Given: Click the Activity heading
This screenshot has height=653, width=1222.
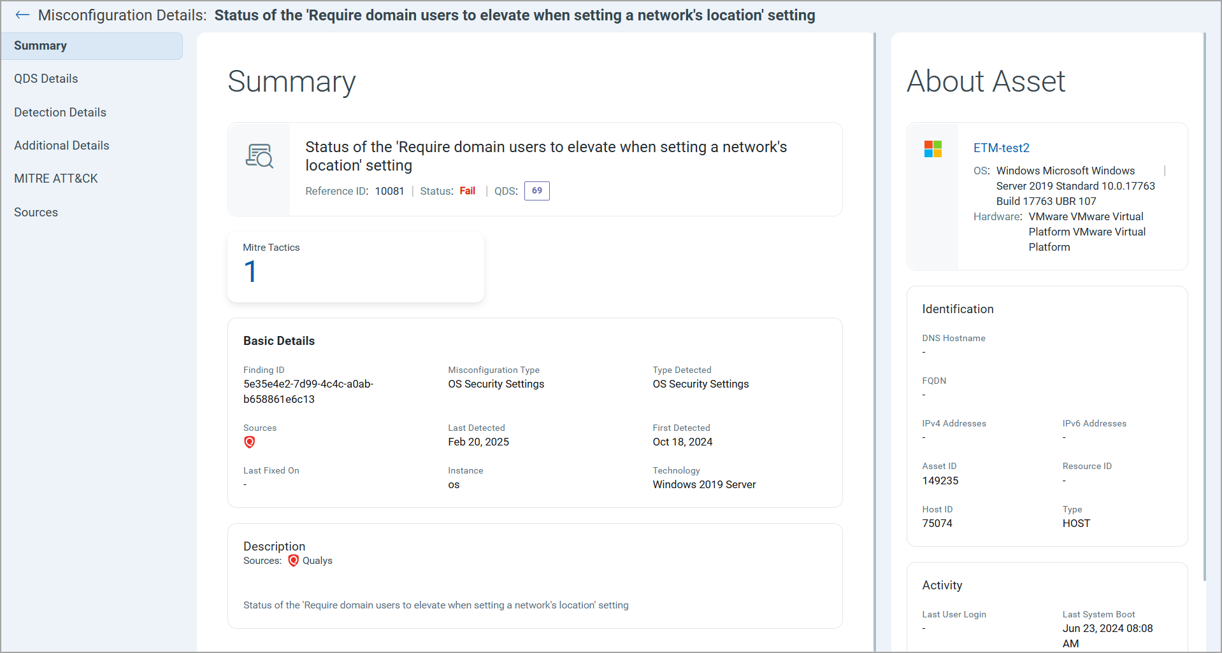Looking at the screenshot, I should [x=942, y=586].
